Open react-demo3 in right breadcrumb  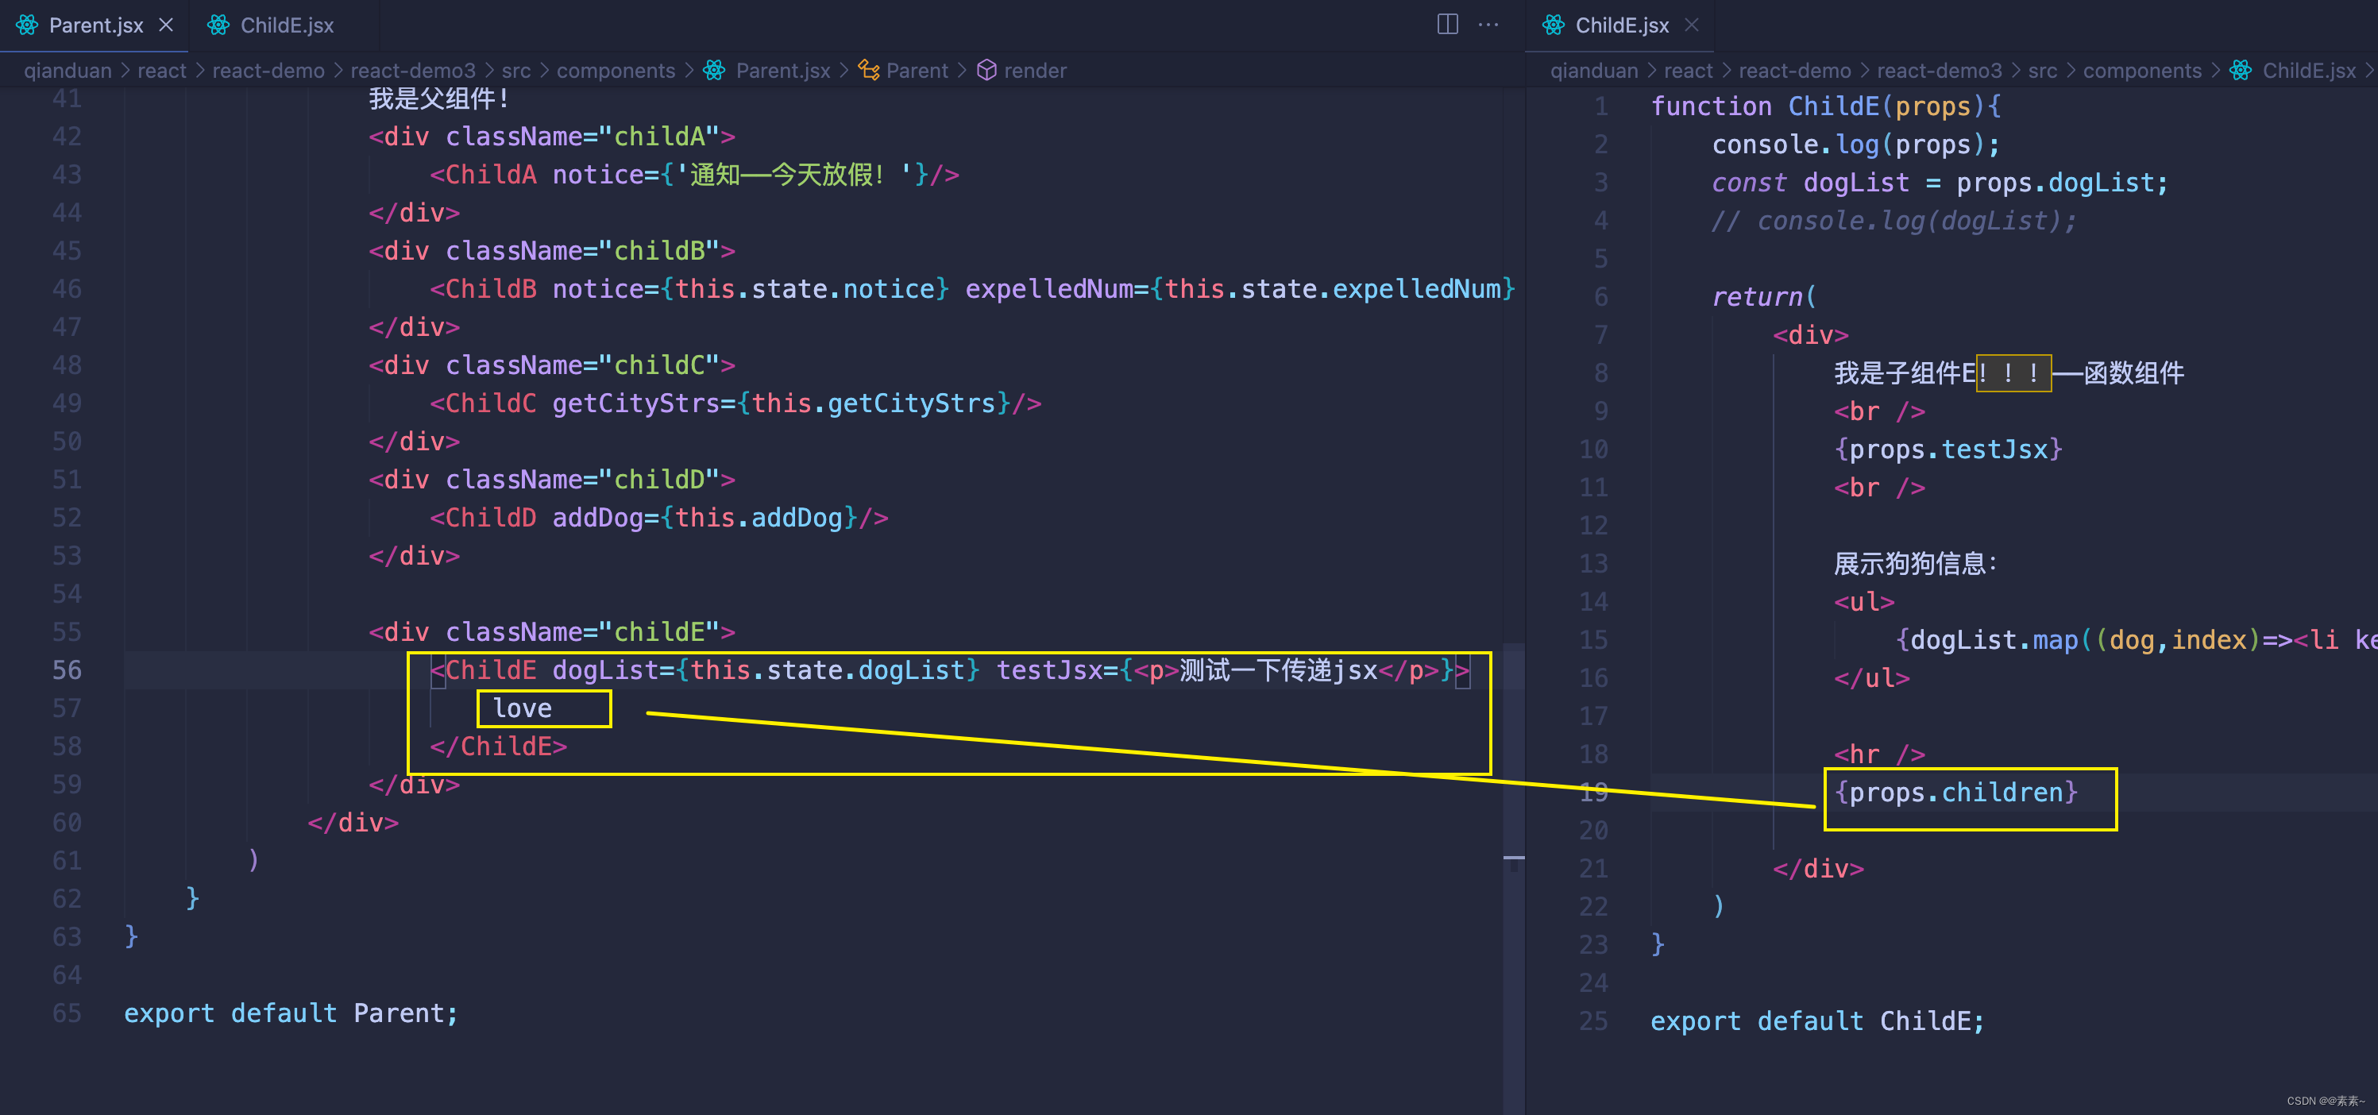coord(1940,70)
